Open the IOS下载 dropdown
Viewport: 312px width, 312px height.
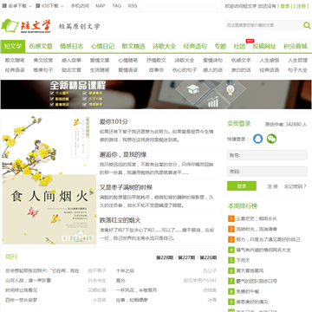click(49, 6)
